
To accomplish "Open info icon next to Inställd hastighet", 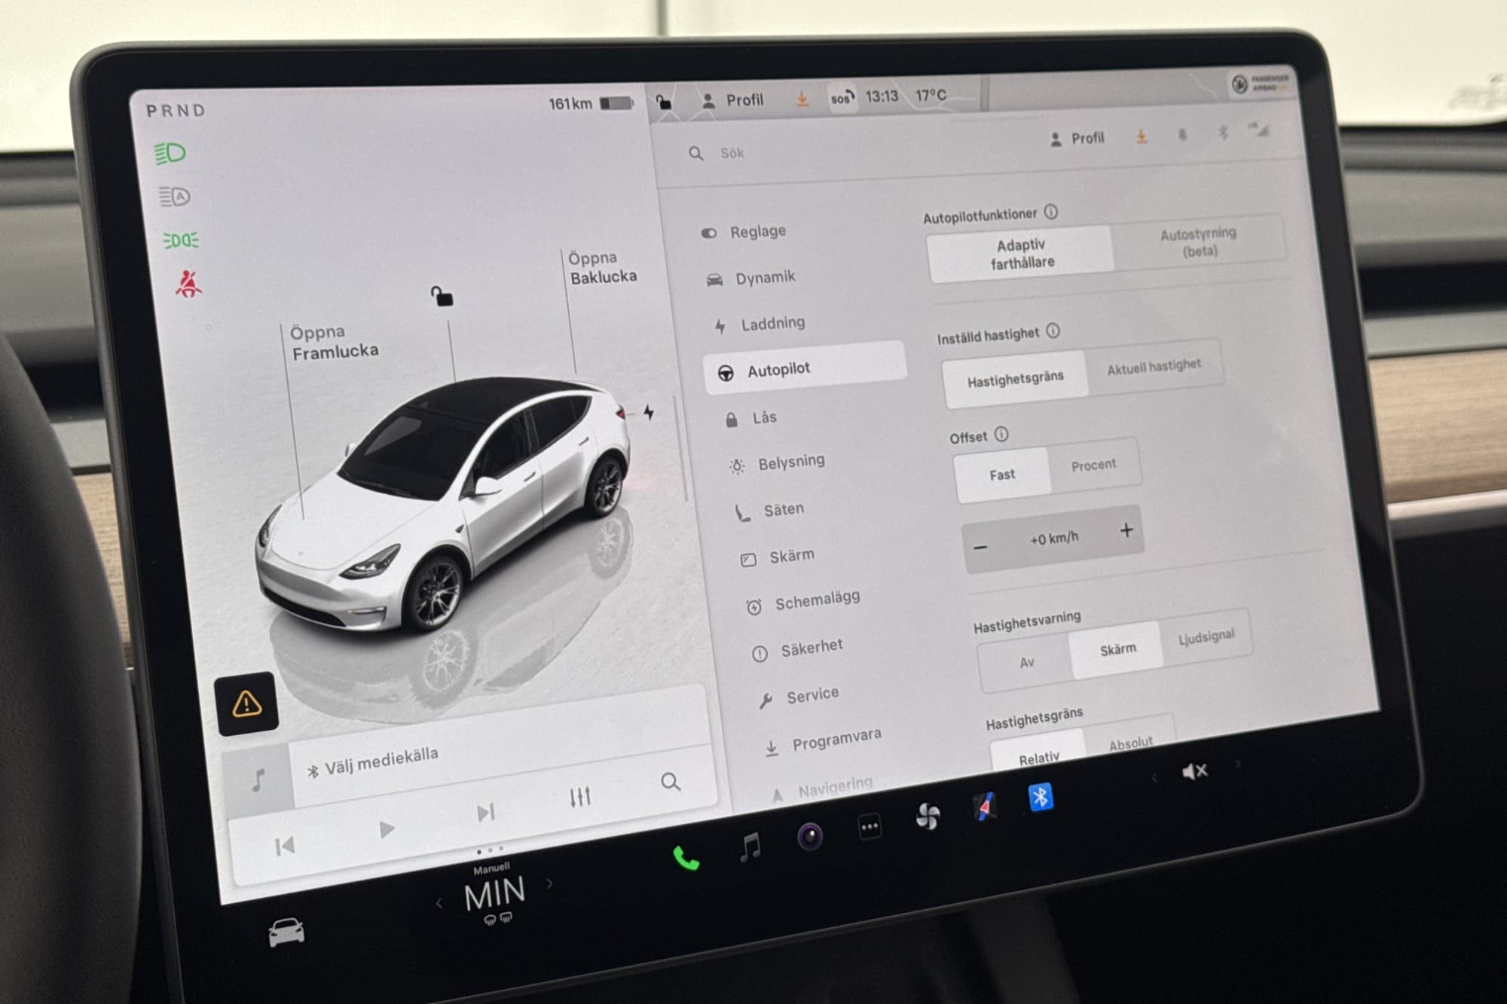I will (x=1053, y=331).
